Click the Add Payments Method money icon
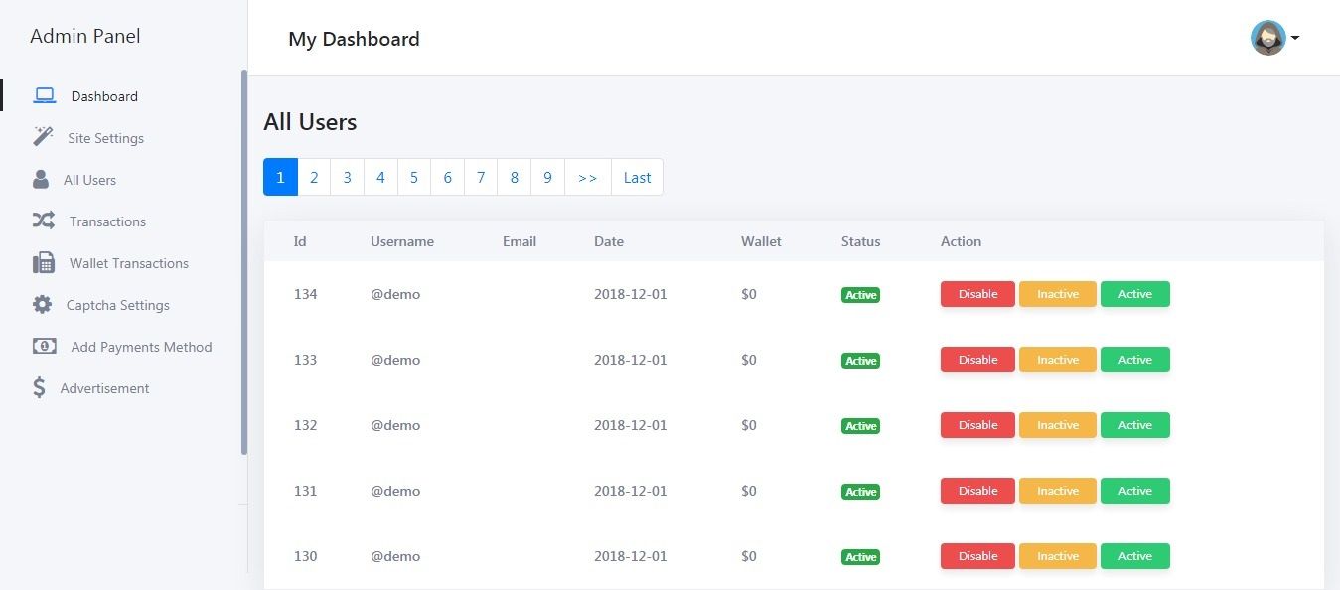The width and height of the screenshot is (1340, 590). click(45, 346)
